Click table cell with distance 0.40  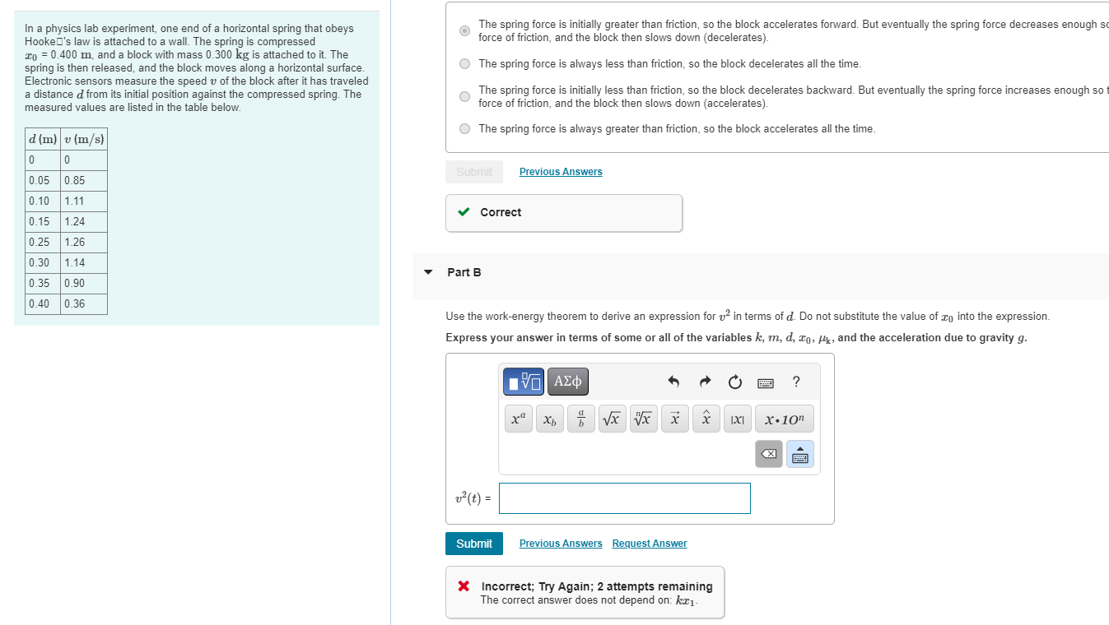pos(43,304)
